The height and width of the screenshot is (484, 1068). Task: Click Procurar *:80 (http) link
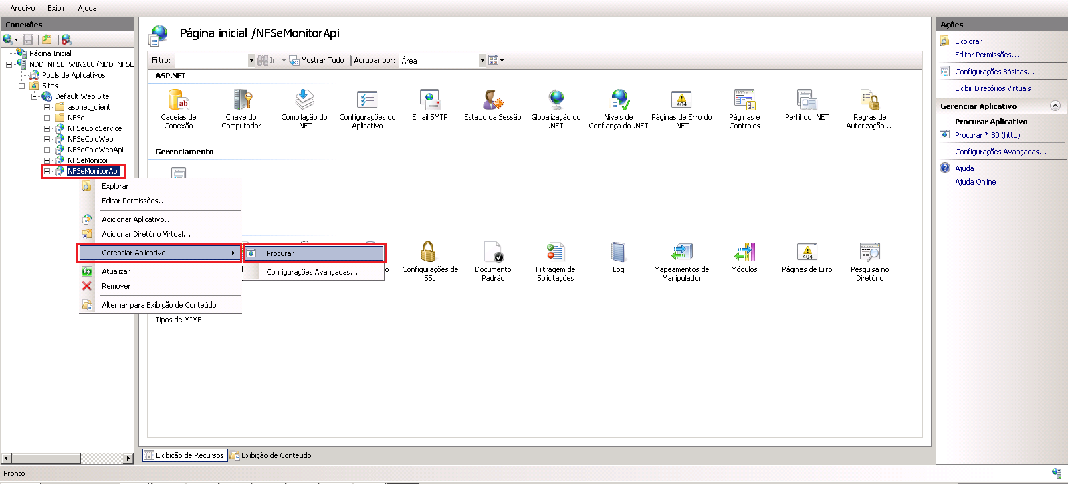coord(988,135)
